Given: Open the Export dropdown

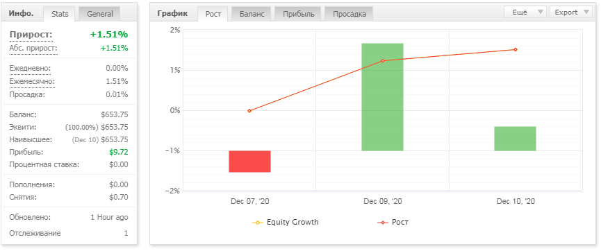Looking at the screenshot, I should (570, 12).
